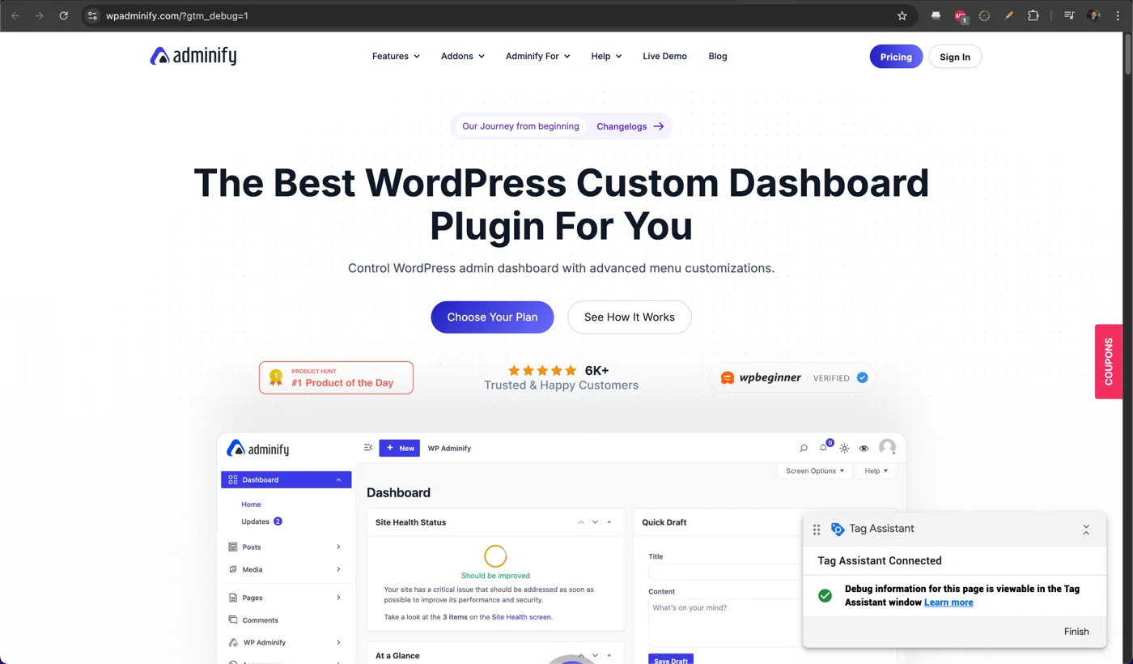Click the user avatar in the dashboard header
The image size is (1133, 664).
click(887, 447)
